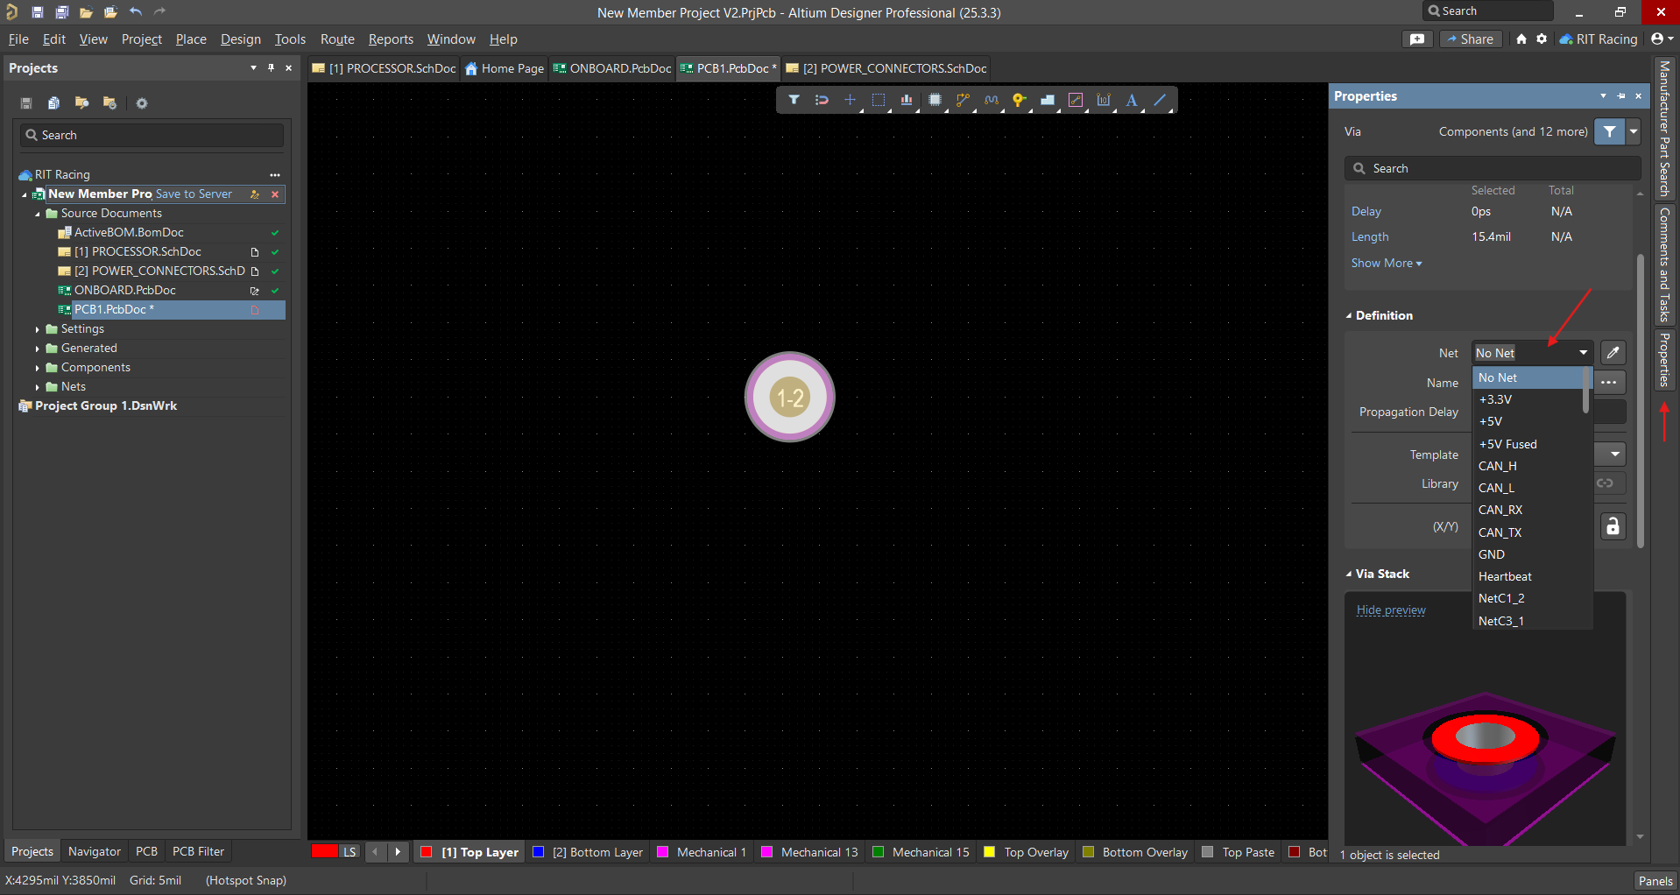Open Project Options folder-gear icon
Image resolution: width=1680 pixels, height=895 pixels.
click(109, 103)
